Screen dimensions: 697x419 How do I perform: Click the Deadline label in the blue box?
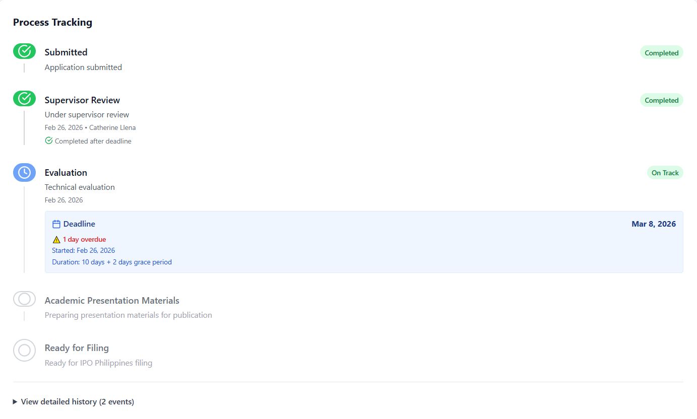[79, 224]
